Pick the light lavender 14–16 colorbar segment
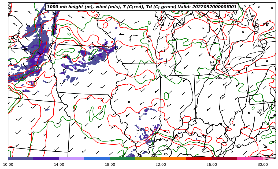The height and width of the screenshot is (169, 278). (x=72, y=158)
